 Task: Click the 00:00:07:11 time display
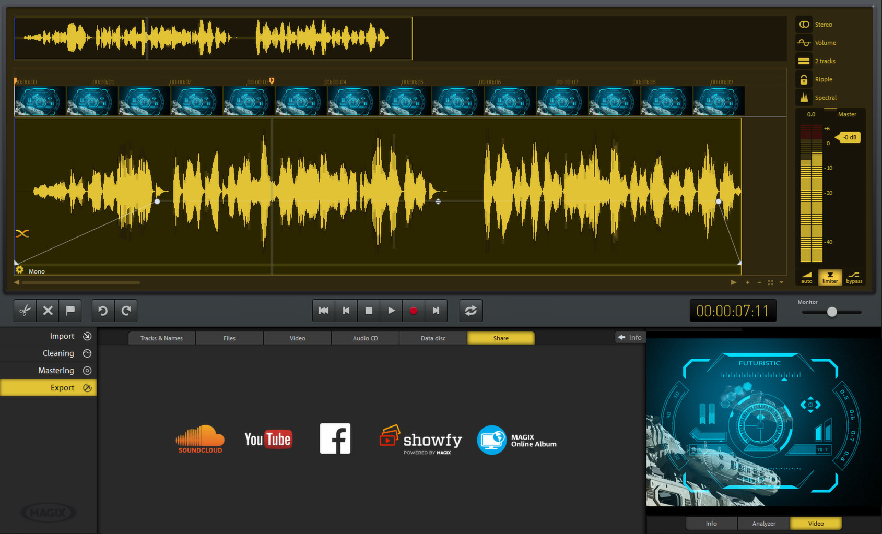click(x=733, y=311)
